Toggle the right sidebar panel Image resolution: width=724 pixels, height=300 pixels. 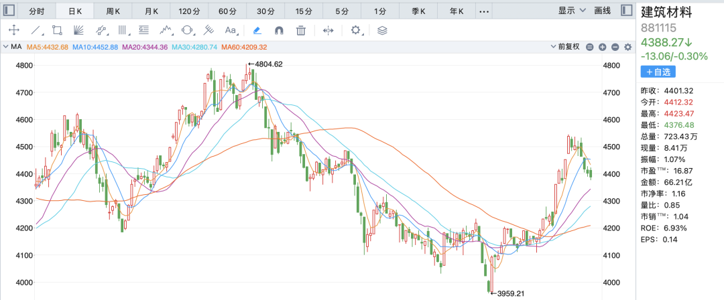click(x=626, y=11)
